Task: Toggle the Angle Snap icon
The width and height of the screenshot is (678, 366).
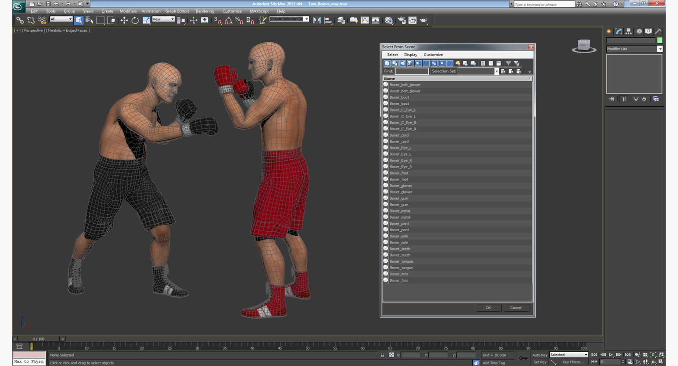Action: tap(228, 20)
